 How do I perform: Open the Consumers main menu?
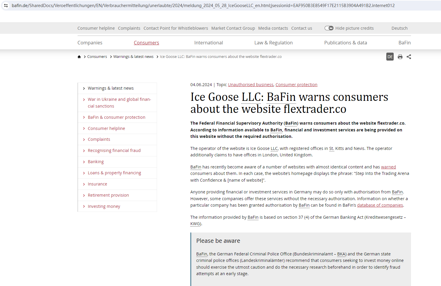pos(146,43)
